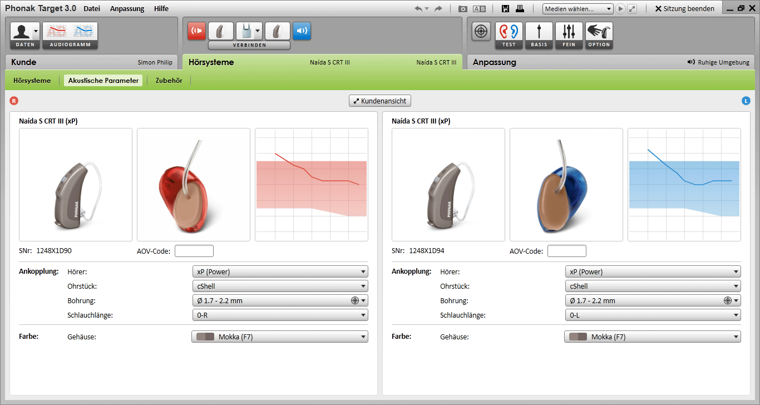Screen dimensions: 760x405
Task: Open right Bohrung dropdown
Action: (x=280, y=300)
